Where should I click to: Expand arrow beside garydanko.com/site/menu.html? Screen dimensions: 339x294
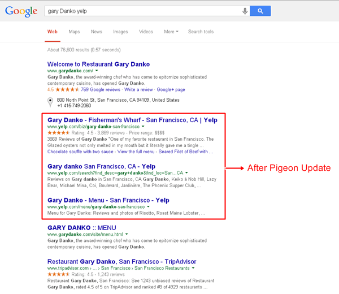tap(127, 234)
